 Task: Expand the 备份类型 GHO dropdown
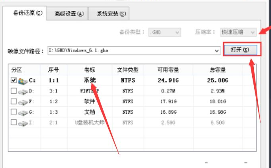pos(165,32)
